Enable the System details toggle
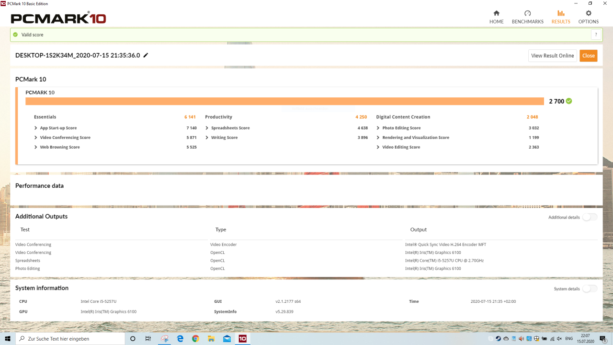The width and height of the screenshot is (613, 345). pyautogui.click(x=590, y=288)
